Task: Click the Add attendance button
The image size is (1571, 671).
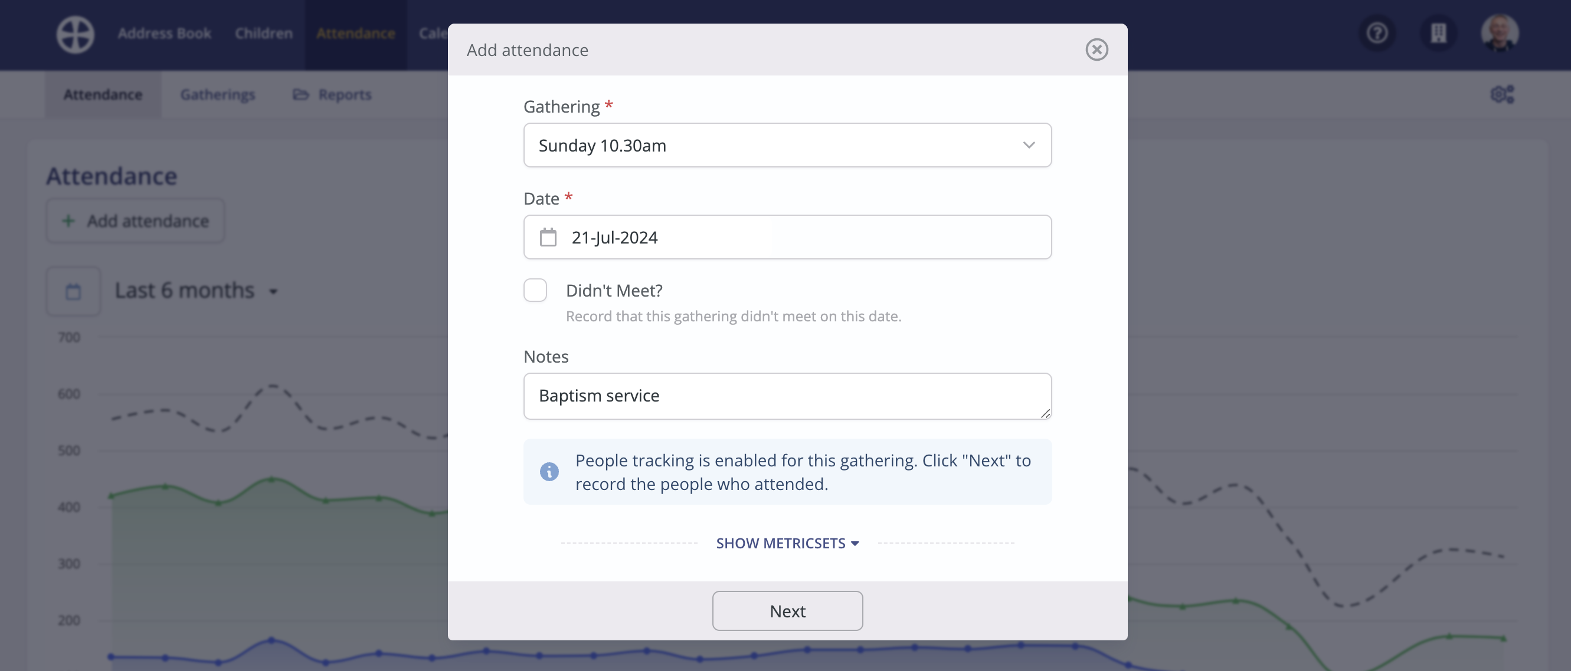Action: [135, 221]
